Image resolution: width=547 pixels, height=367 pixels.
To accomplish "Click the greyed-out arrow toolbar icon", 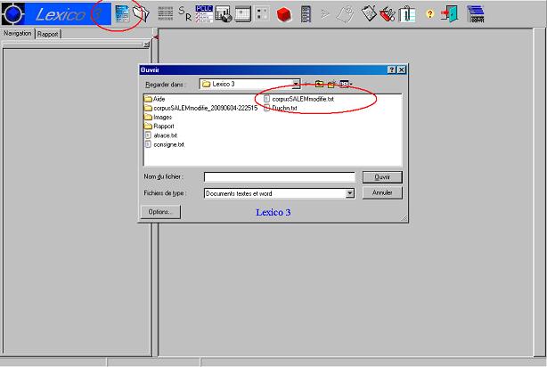I will (325, 14).
